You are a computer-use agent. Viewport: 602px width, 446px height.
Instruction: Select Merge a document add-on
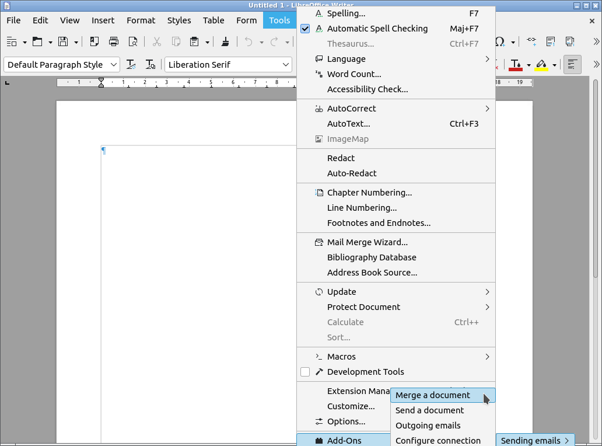point(443,395)
